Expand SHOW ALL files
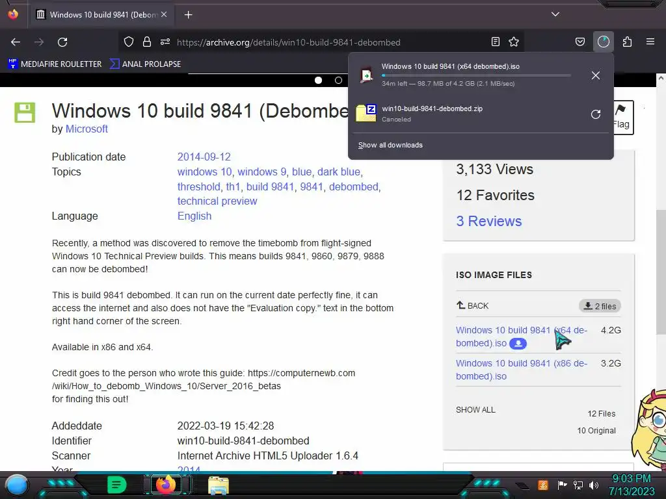The image size is (666, 499). click(475, 410)
